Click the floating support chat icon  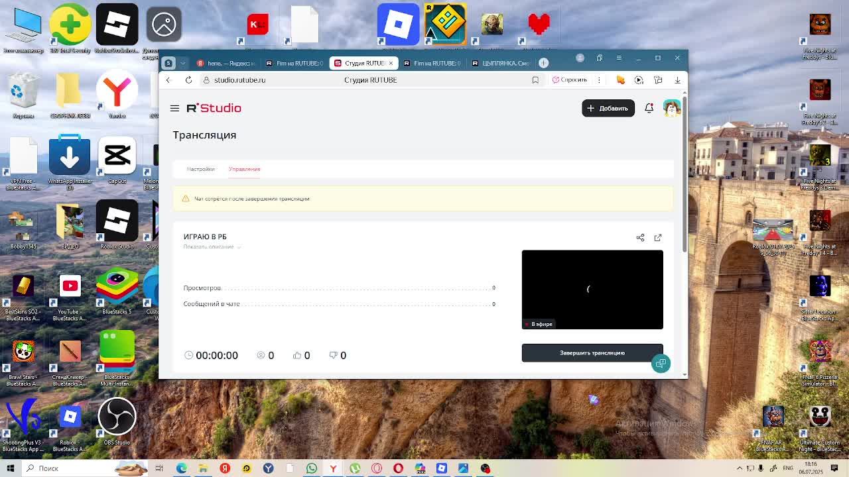click(661, 363)
